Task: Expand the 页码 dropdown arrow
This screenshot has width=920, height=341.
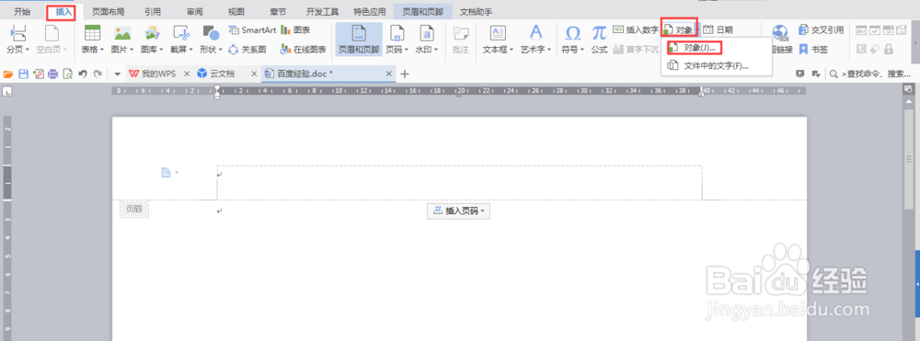Action: (x=407, y=50)
